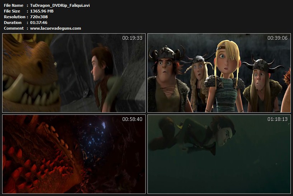Click the File Size label
Screen dimensions: 293x196
(12, 11)
